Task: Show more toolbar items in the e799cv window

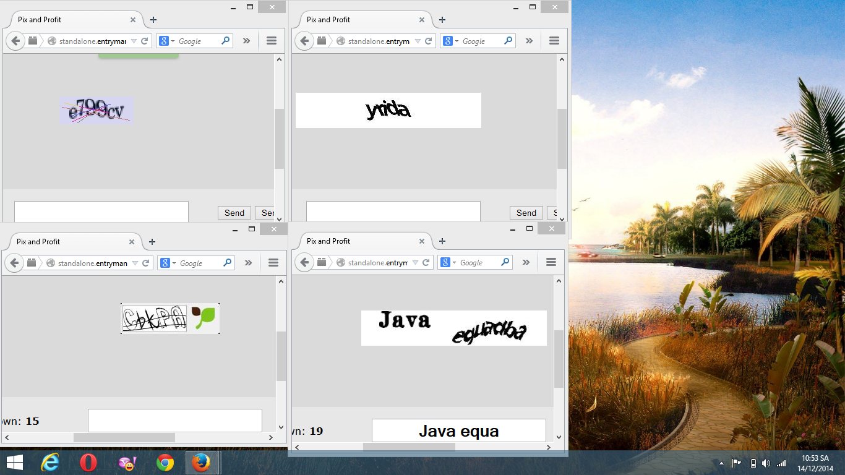Action: 246,41
